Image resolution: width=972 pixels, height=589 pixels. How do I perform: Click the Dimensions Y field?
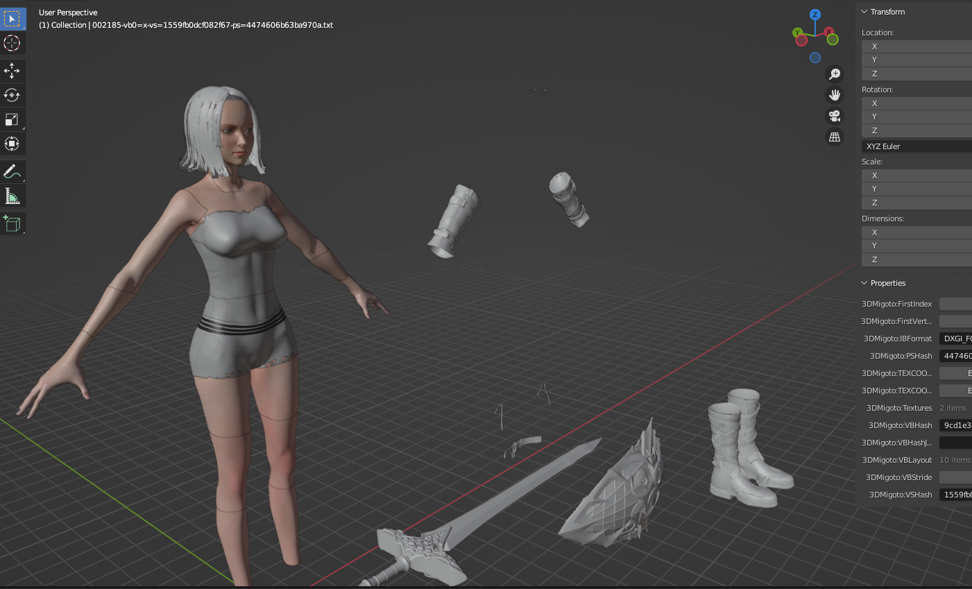pyautogui.click(x=916, y=246)
